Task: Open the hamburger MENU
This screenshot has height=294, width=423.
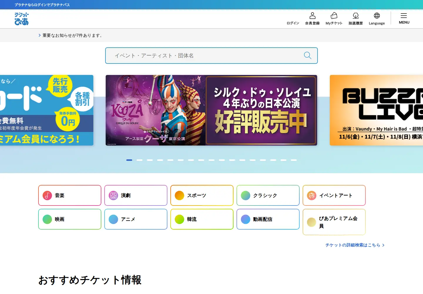Action: click(404, 19)
